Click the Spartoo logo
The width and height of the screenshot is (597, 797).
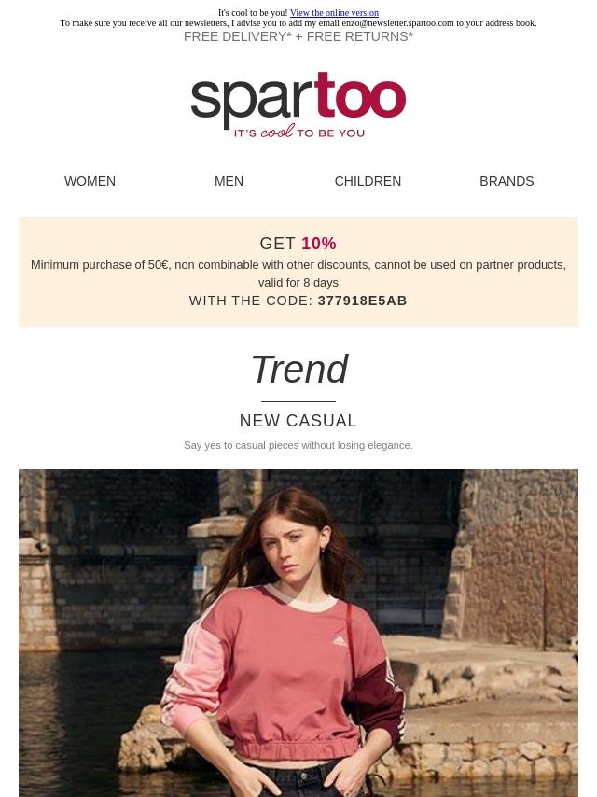coord(298,105)
